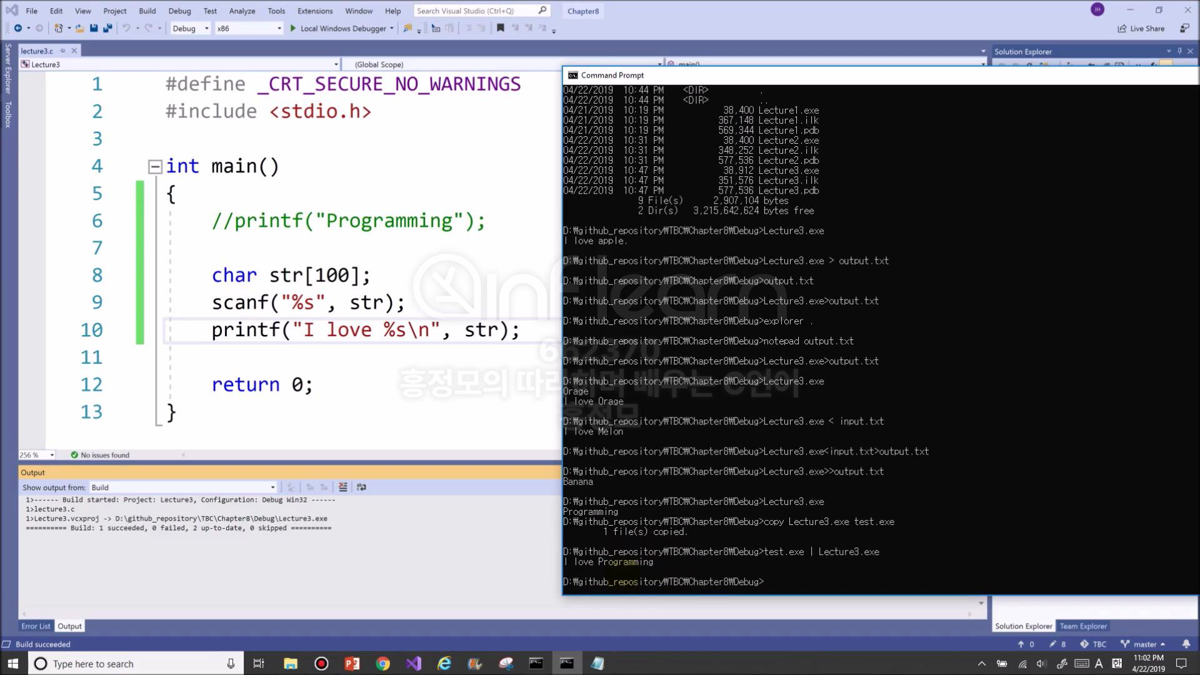
Task: Click pending changes pencil count in status bar
Action: [x=1057, y=644]
